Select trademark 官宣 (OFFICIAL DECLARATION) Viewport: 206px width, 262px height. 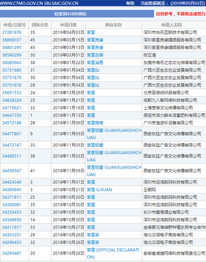(113, 253)
